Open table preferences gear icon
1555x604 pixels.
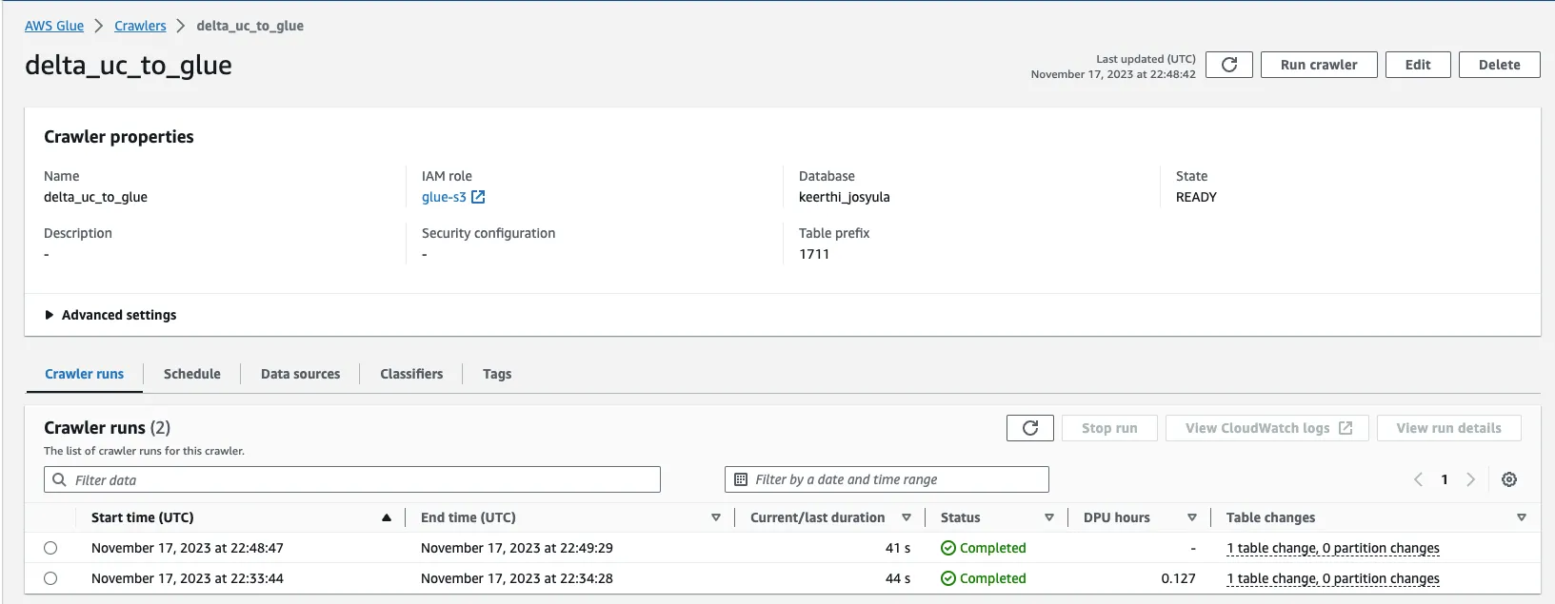(1508, 479)
